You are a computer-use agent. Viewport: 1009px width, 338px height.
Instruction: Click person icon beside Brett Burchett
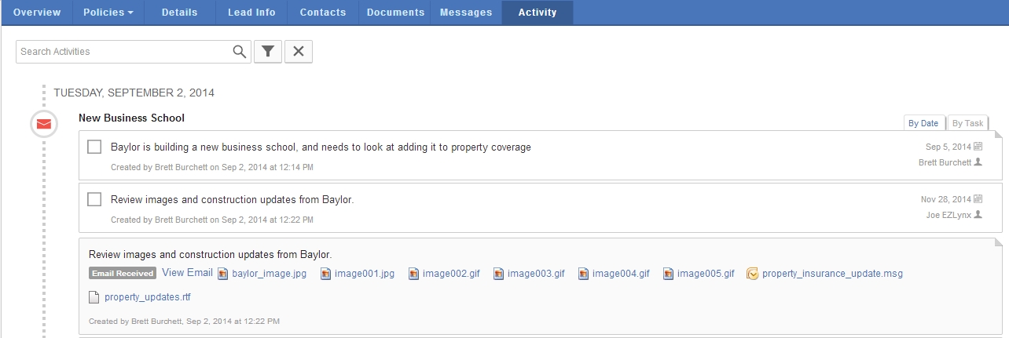[x=978, y=162]
